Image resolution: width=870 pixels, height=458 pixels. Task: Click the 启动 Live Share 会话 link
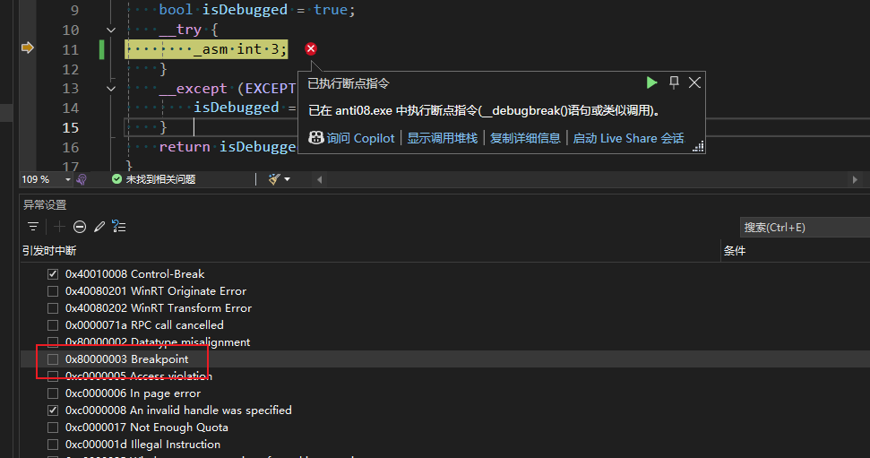point(628,138)
